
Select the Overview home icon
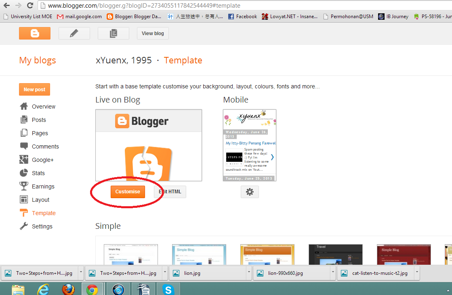tap(23, 106)
